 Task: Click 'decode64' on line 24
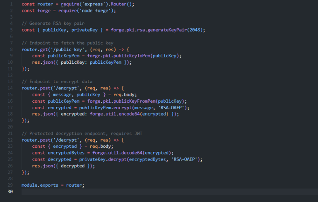click(132, 153)
